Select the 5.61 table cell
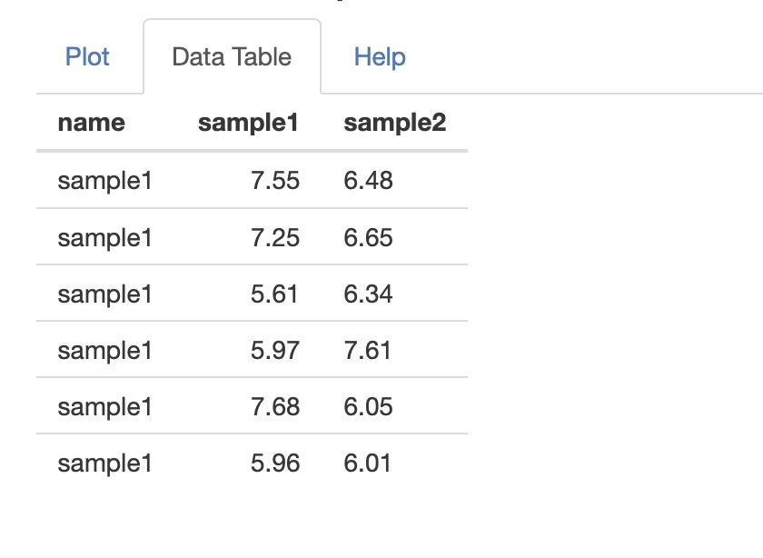Image resolution: width=763 pixels, height=558 pixels. click(x=275, y=294)
